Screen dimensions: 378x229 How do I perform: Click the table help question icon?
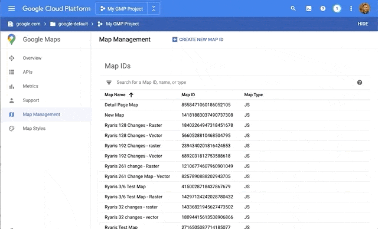coord(360,83)
